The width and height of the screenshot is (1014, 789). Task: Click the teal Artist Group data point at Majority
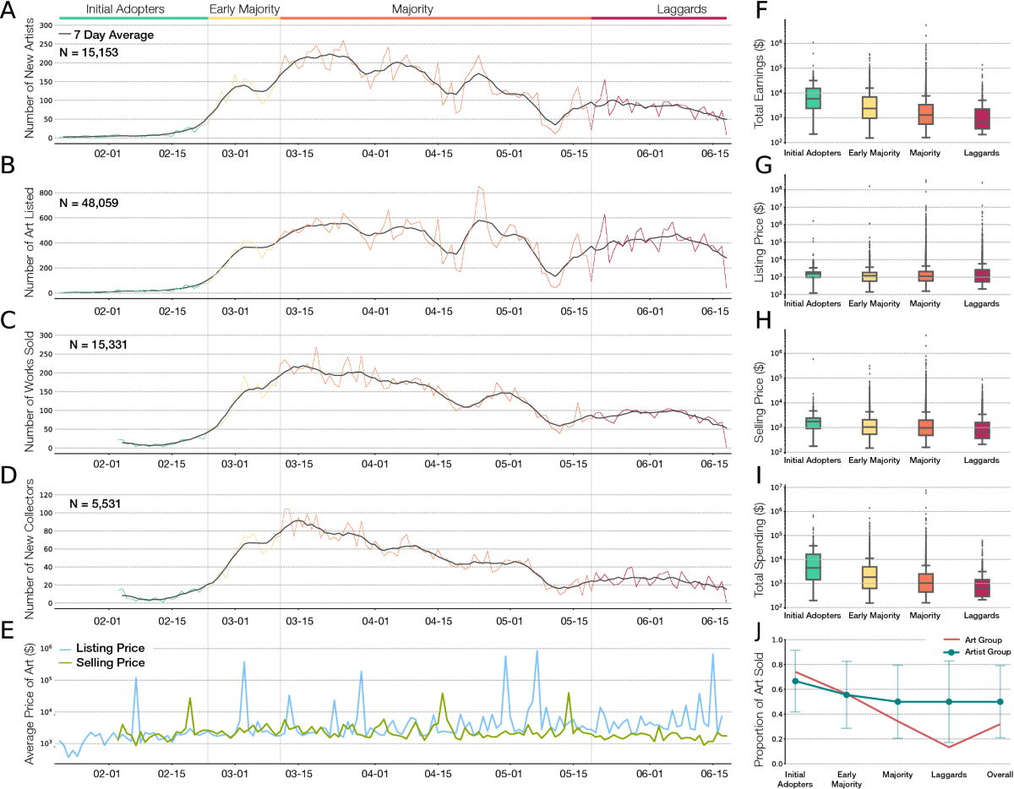pyautogui.click(x=897, y=700)
